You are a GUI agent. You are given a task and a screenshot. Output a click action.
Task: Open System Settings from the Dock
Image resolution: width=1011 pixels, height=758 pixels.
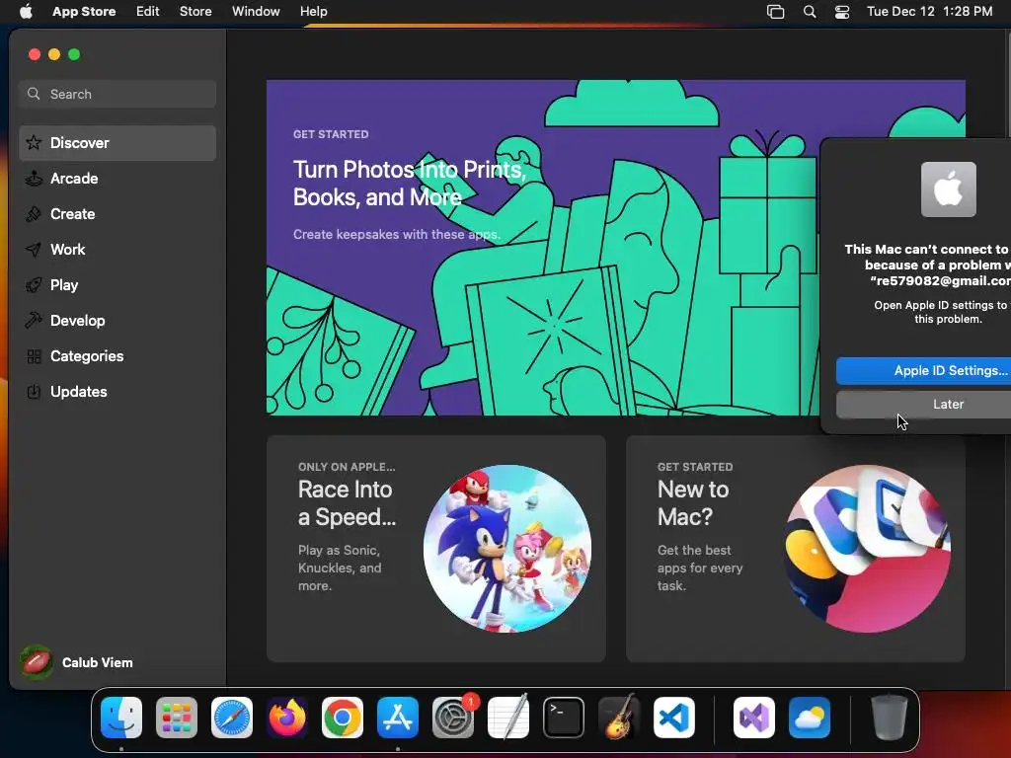(x=453, y=718)
